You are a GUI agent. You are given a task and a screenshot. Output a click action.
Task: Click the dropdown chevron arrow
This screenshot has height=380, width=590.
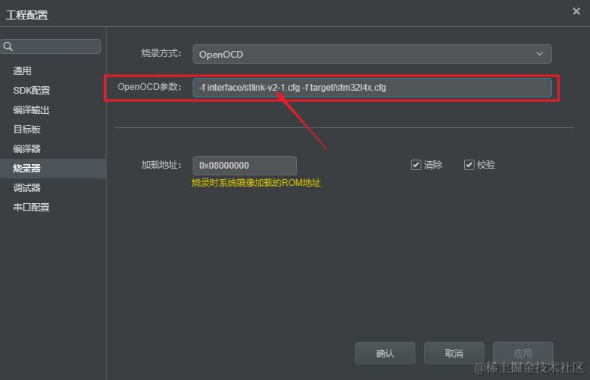click(x=539, y=54)
